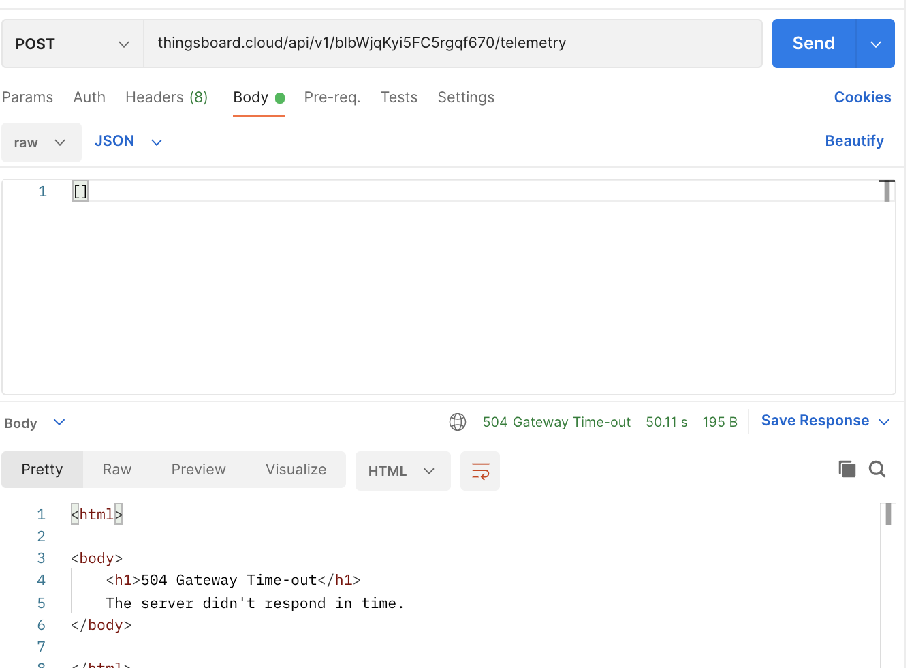Beautify the JSON request body
This screenshot has height=668, width=914.
tap(855, 140)
